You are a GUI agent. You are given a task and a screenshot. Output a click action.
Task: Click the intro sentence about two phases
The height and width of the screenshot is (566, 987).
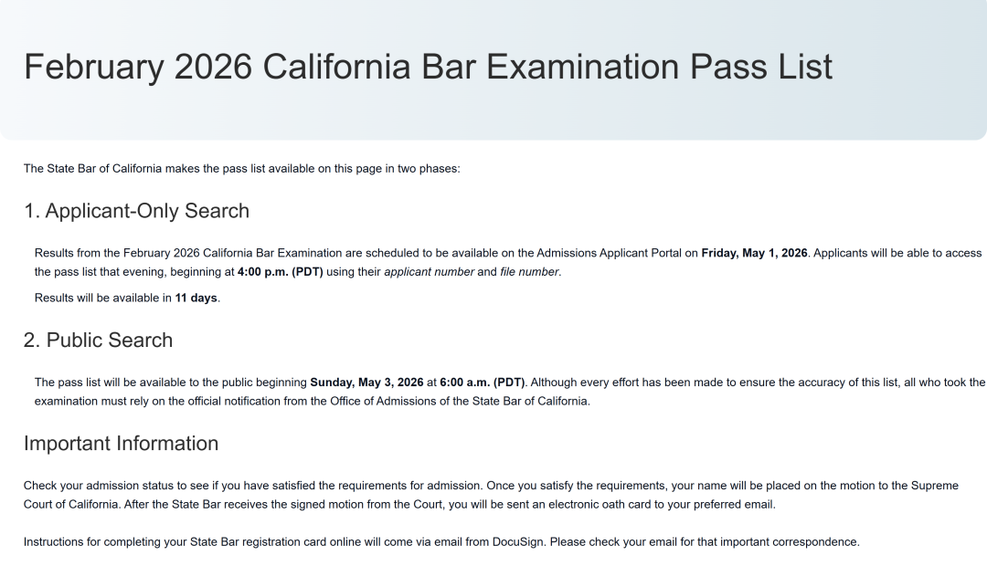241,168
